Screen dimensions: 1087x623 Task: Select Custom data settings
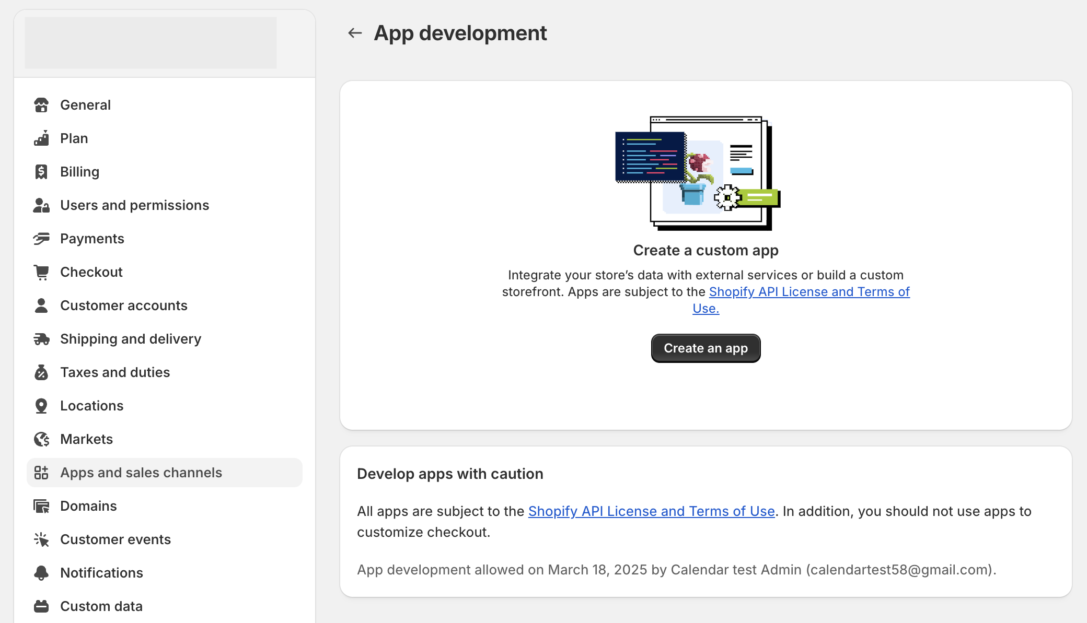click(x=165, y=606)
